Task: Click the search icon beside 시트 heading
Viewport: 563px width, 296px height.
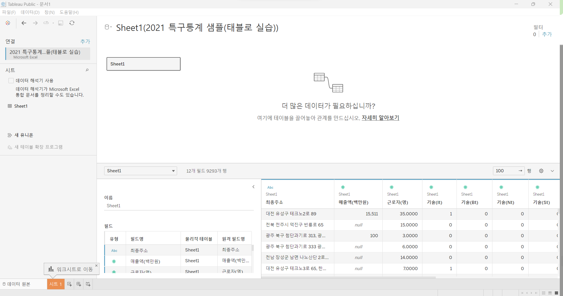Action: [x=87, y=70]
